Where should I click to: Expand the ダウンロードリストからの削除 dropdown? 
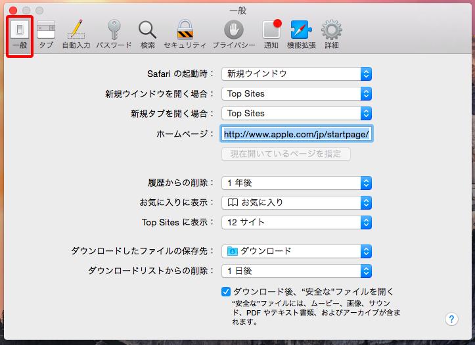click(x=296, y=271)
